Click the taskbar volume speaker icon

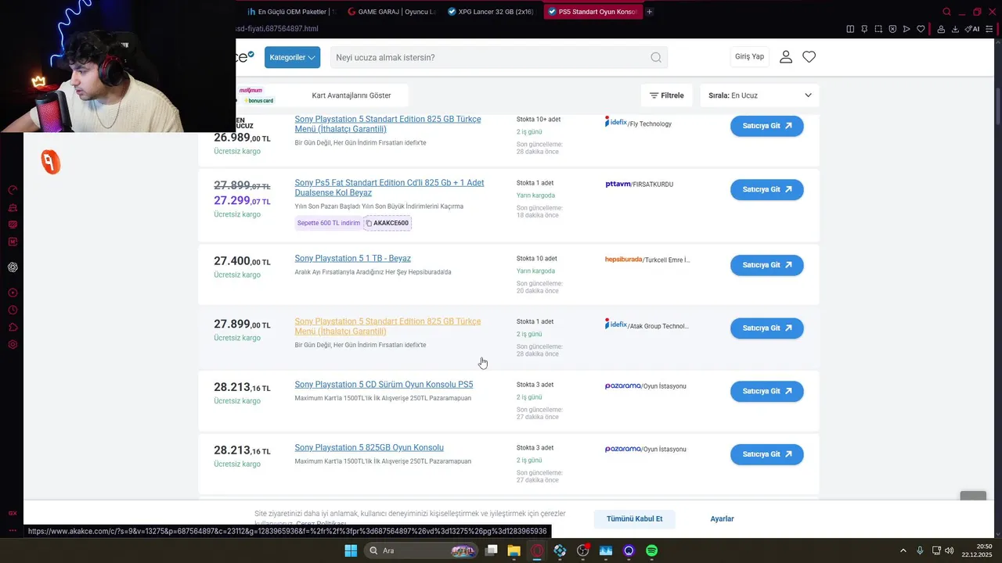pyautogui.click(x=949, y=550)
